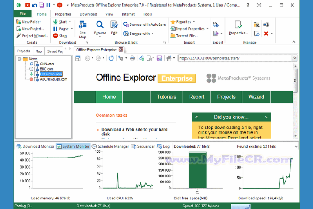The image size is (313, 209).
Task: Select BBC.com project in tree
Action: click(47, 69)
